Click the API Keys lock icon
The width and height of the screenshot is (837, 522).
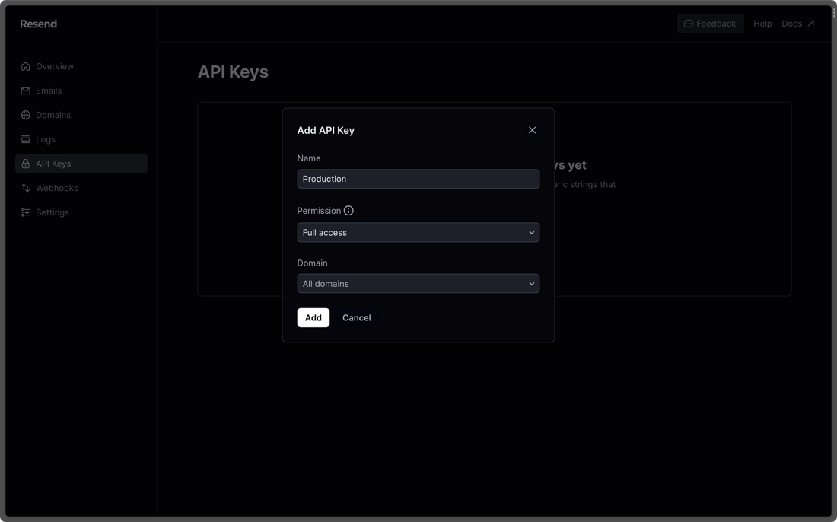click(25, 164)
